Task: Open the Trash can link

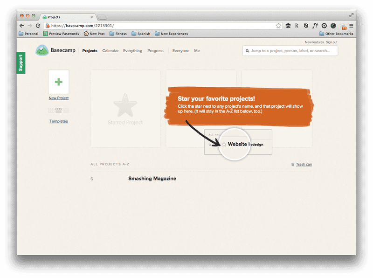Action: click(x=304, y=165)
